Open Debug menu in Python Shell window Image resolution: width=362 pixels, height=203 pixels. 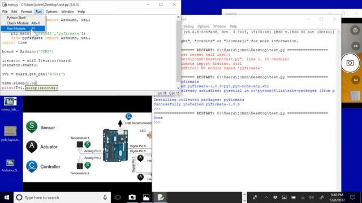[188, 27]
